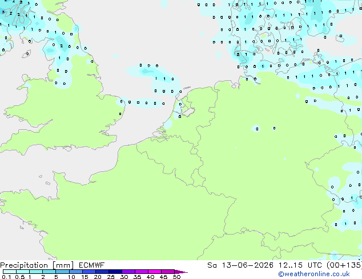The image size is (362, 279).
Task: Click the violet legend swatch for 30–35 mm
Action: click(x=128, y=272)
